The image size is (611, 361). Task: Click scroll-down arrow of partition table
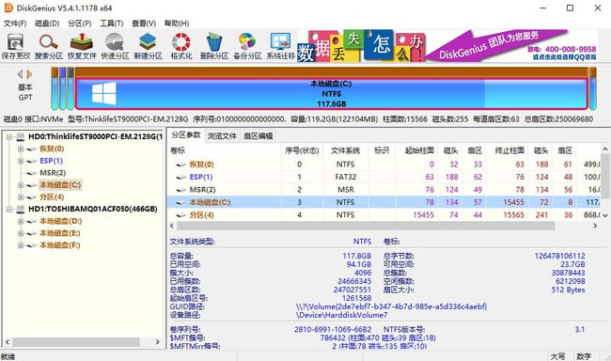[605, 215]
